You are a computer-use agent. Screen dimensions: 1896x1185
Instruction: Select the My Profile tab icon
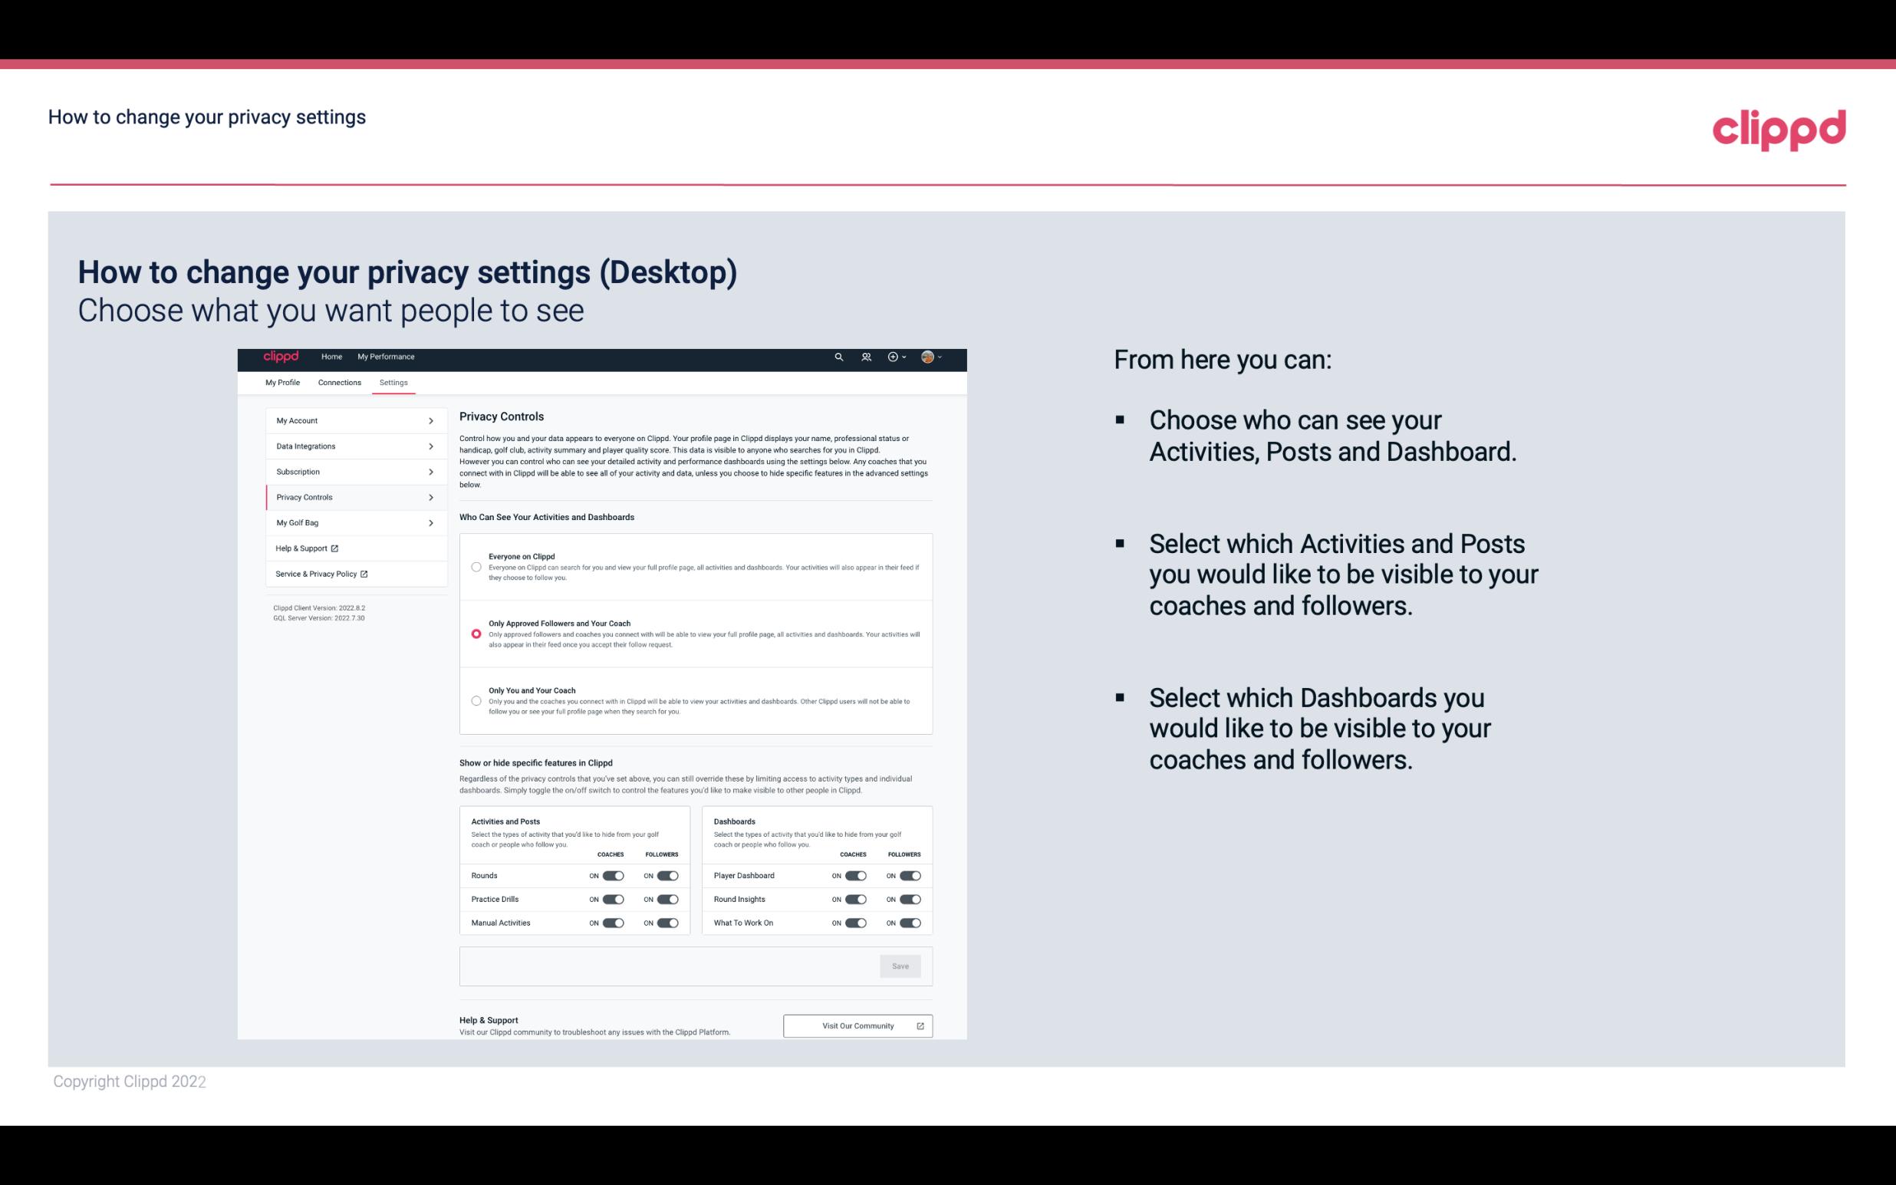pyautogui.click(x=282, y=383)
